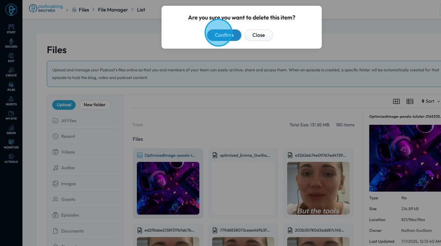This screenshot has width=441, height=246.
Task: Open the MY SITE section
Action: click(x=11, y=116)
